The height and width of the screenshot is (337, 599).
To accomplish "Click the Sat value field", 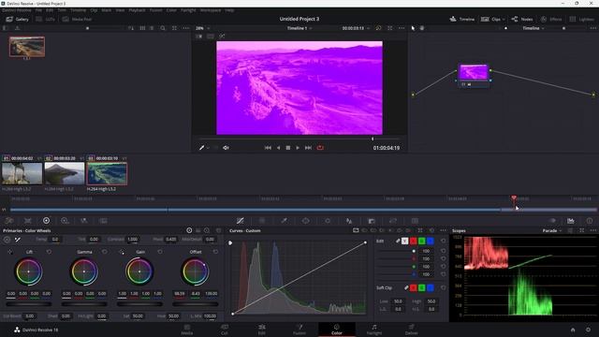I will (x=138, y=316).
